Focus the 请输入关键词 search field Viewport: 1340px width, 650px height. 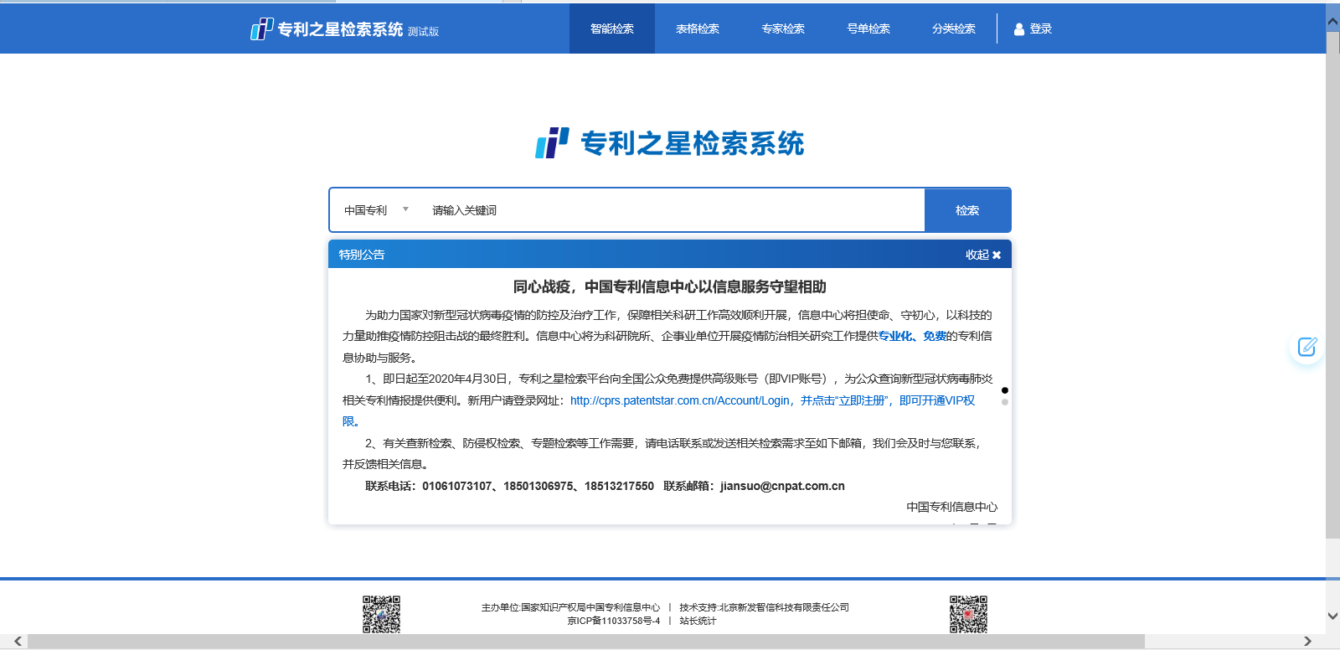tap(674, 210)
